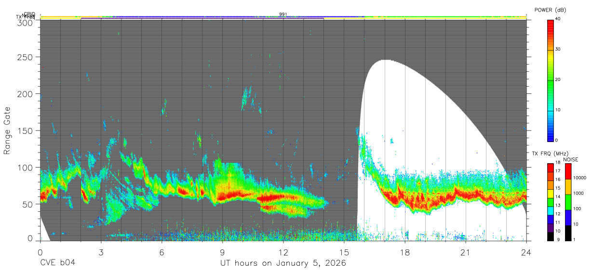Click the red segment of the NOISE colorbar
592x273 pixels.
[568, 171]
